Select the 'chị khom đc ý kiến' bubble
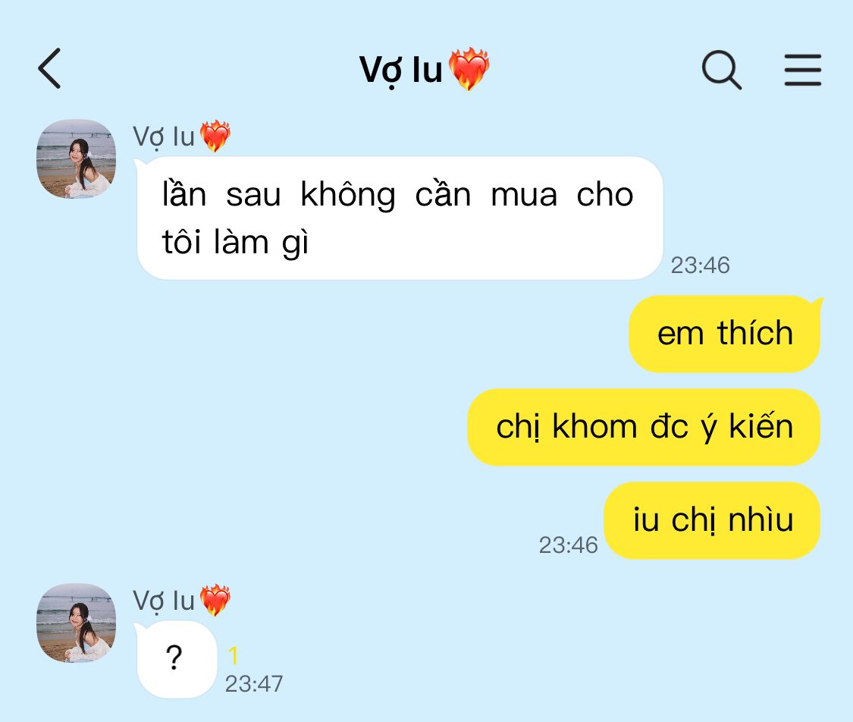The image size is (853, 722). click(644, 427)
